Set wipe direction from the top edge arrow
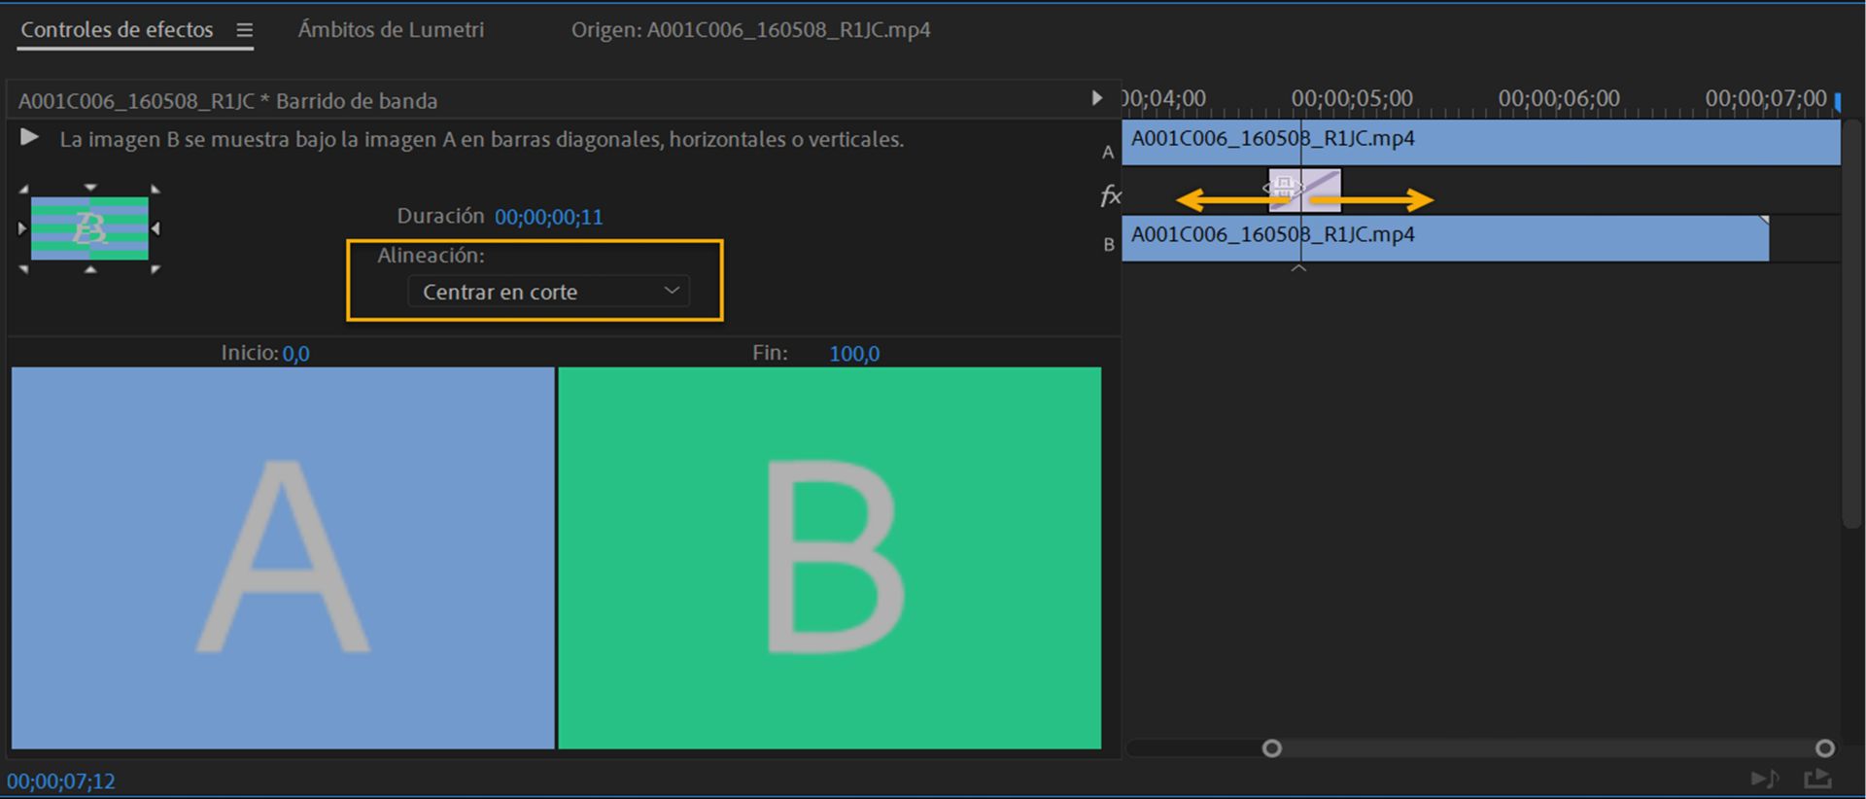The width and height of the screenshot is (1866, 799). tap(90, 187)
